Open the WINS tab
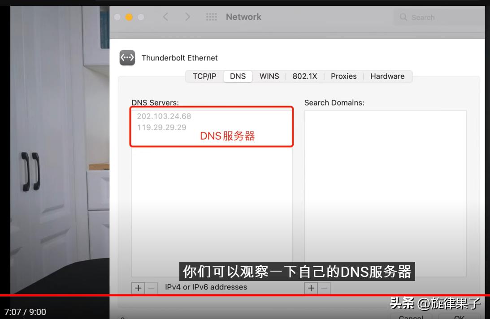This screenshot has height=319, width=490. click(x=269, y=76)
